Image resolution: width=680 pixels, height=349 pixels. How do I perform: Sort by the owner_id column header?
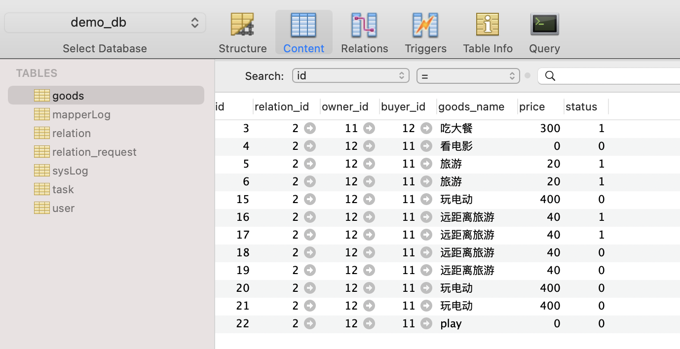coord(349,107)
